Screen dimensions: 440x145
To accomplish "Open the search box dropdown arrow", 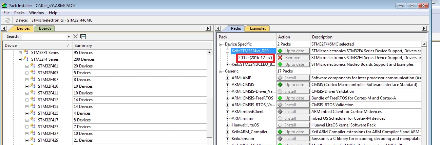I will 69,37.
